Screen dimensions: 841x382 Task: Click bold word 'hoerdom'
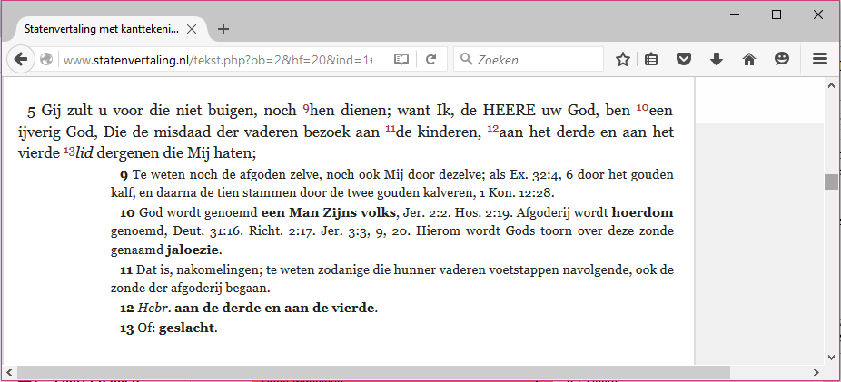click(642, 212)
